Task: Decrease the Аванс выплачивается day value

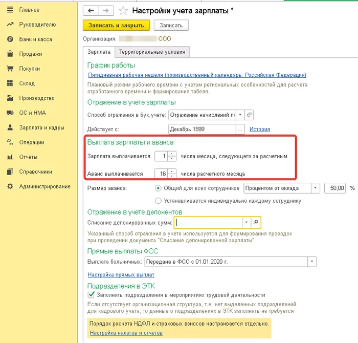Action: [172, 176]
